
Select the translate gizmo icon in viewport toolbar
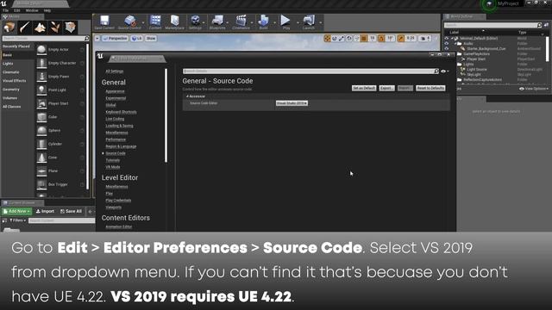327,38
